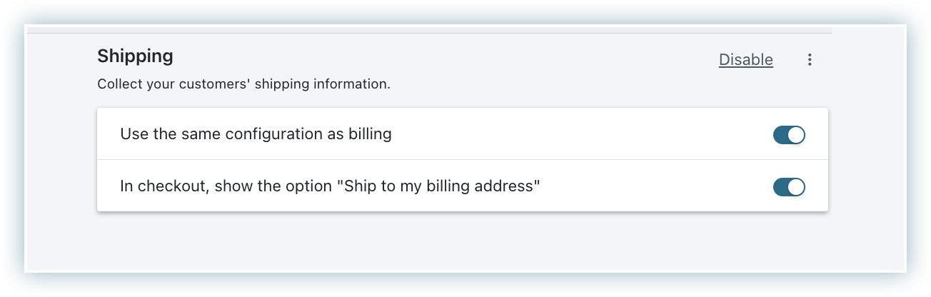This screenshot has width=931, height=297.
Task: Switch off the "Ship to my billing address" toggle
Action: click(789, 187)
